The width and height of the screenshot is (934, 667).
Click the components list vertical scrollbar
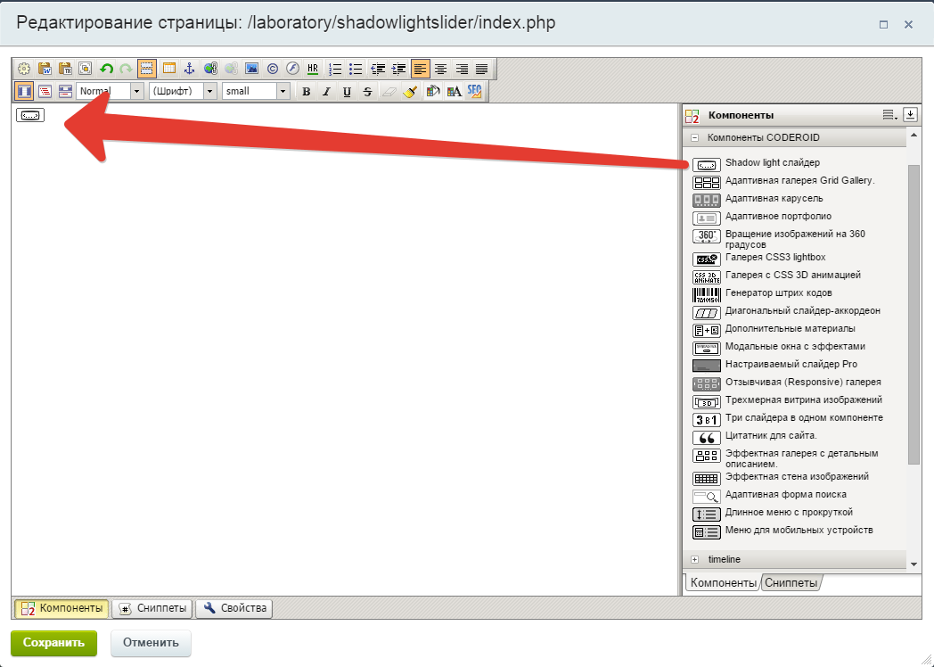point(913,312)
